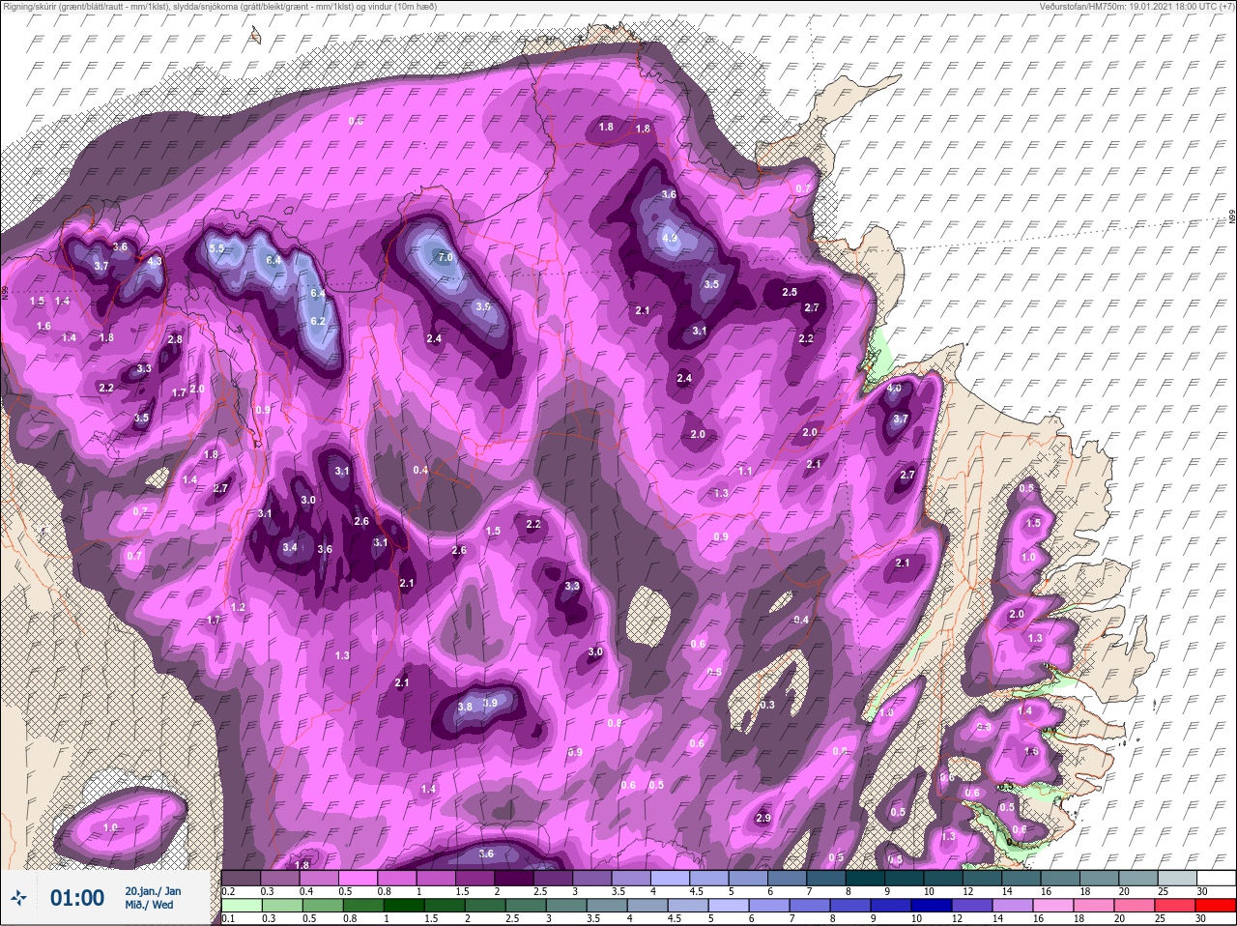
Task: Click the '0.2' label in upper legend
Action: click(x=229, y=891)
